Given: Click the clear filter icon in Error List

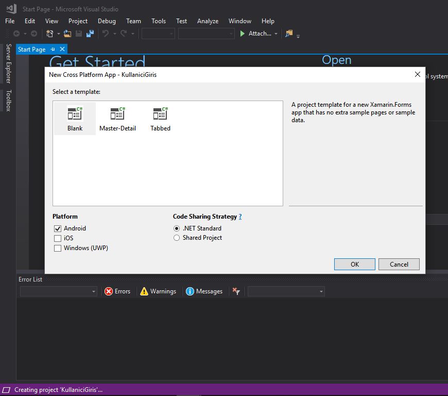Looking at the screenshot, I should point(236,291).
